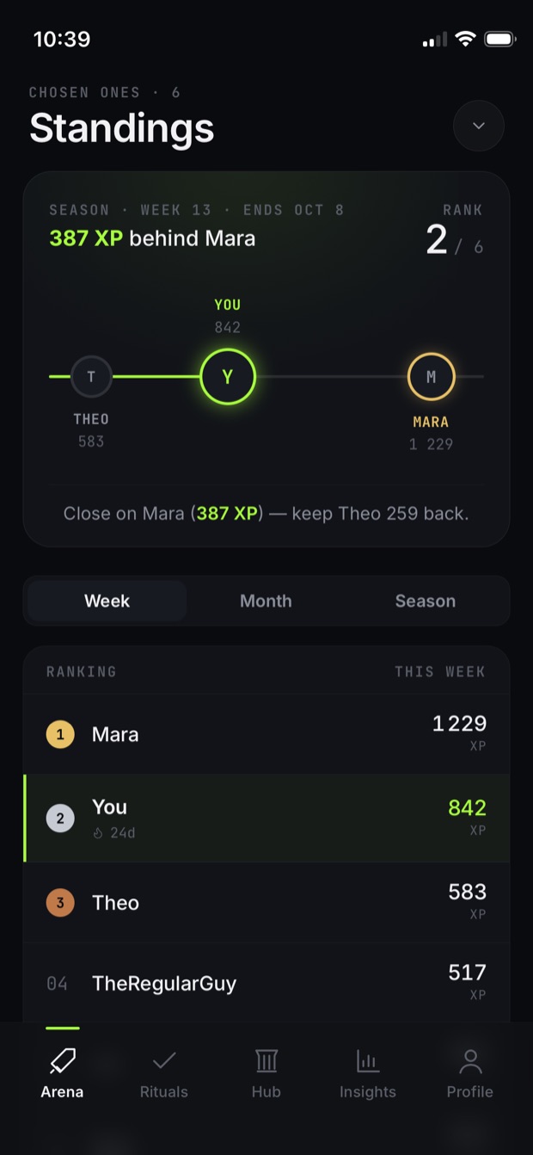The image size is (533, 1155).
Task: Tap Theo's T avatar on progress track
Action: [91, 377]
